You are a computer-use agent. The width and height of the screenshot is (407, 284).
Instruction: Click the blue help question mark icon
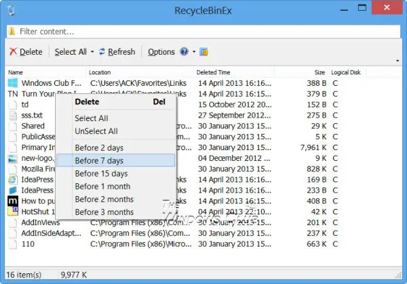click(x=184, y=52)
